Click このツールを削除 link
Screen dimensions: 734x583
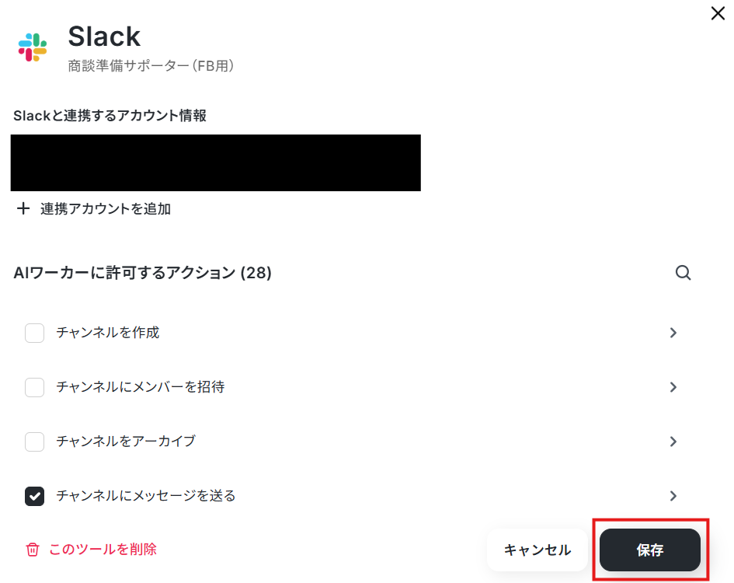103,550
